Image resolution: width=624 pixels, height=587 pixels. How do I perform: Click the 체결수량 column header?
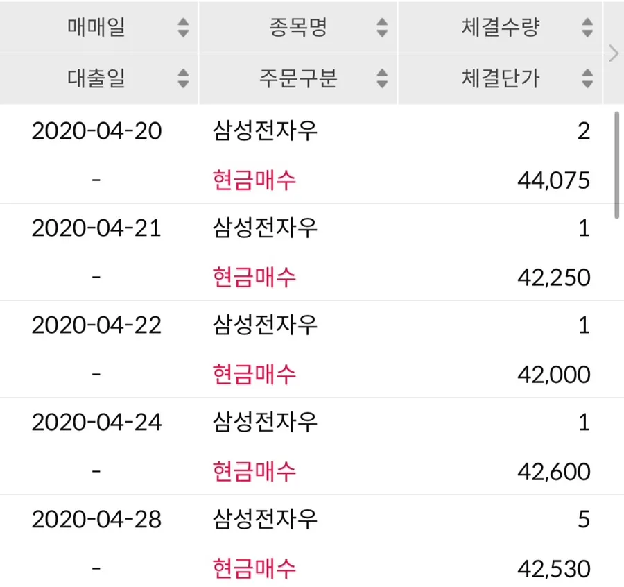pos(500,27)
